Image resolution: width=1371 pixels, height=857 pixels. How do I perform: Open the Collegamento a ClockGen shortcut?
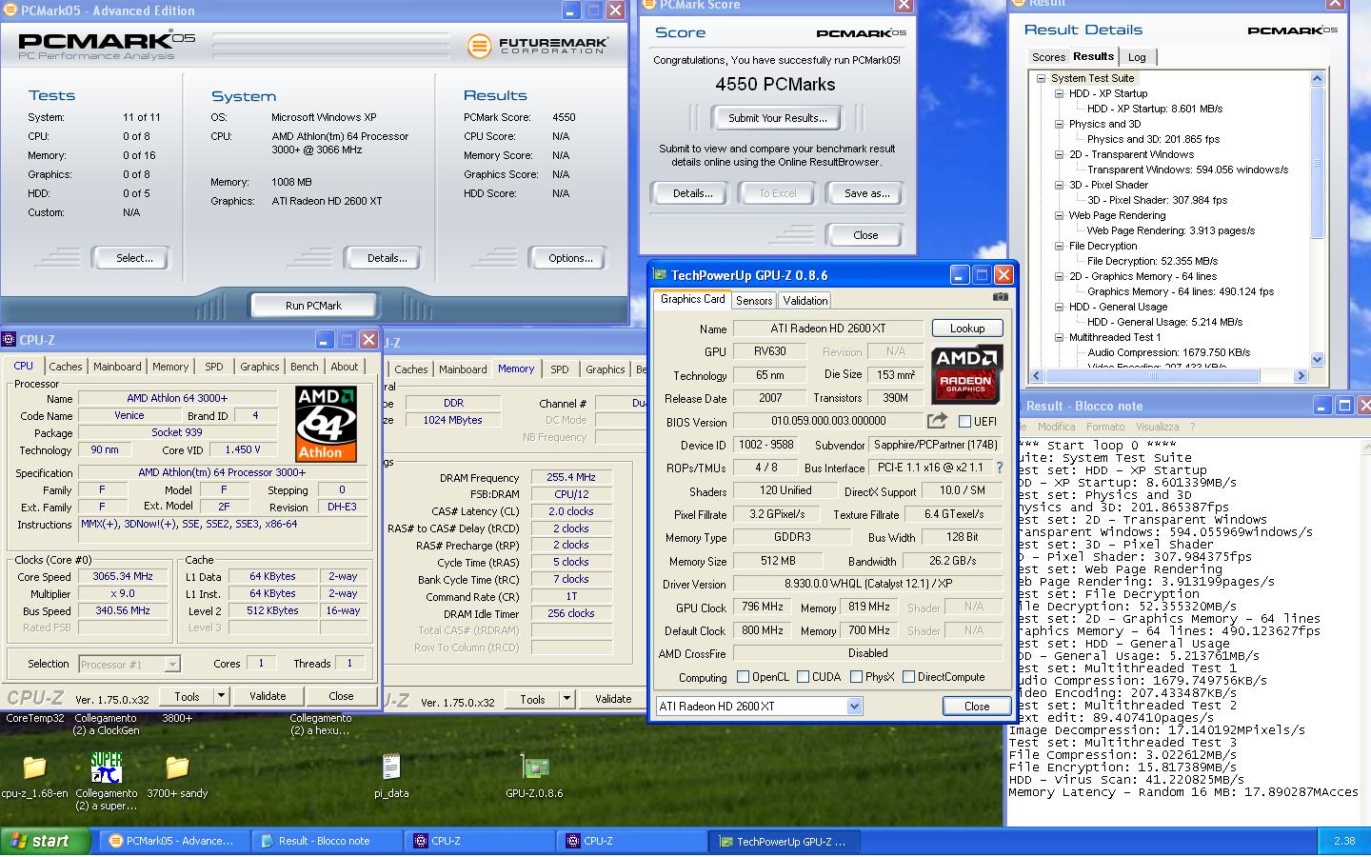click(x=106, y=725)
